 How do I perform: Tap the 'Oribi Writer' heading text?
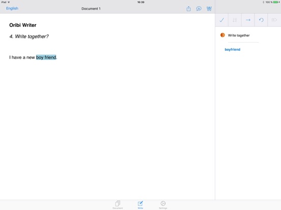pos(23,25)
